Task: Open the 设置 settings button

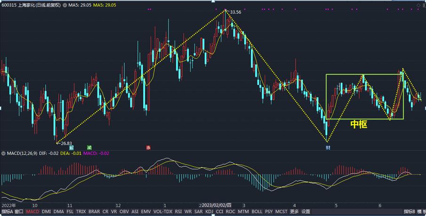Action: click(x=305, y=211)
